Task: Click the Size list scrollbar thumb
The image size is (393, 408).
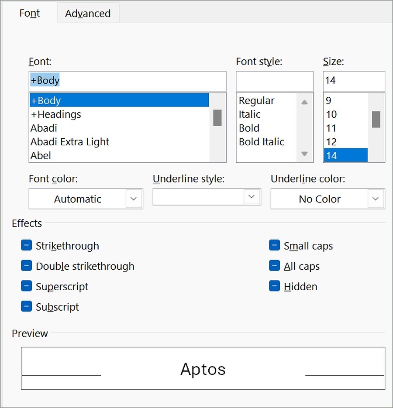Action: (x=376, y=119)
